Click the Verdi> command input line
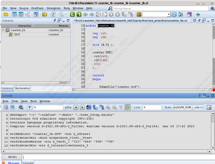The height and width of the screenshot is (164, 215). tap(119, 157)
